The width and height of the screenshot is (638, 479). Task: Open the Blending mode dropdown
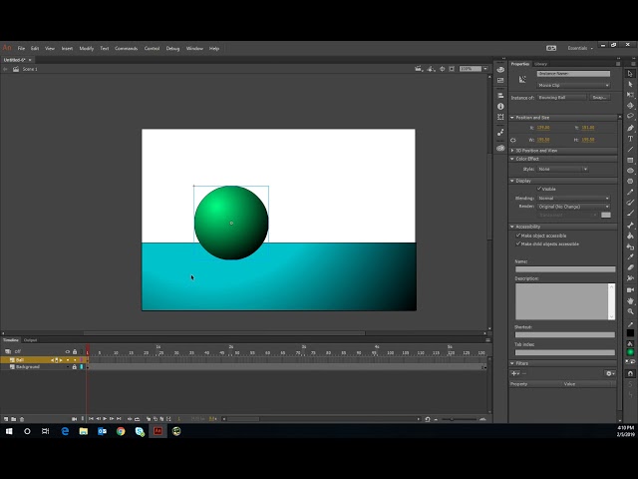(x=573, y=198)
